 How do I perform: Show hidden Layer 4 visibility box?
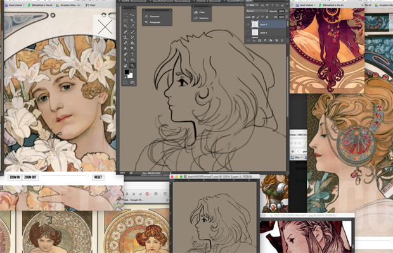point(248,32)
